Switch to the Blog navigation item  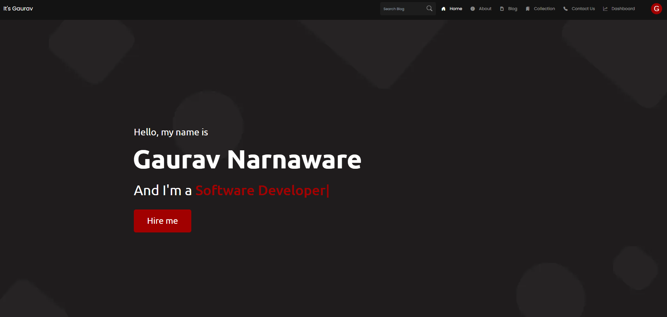click(x=512, y=8)
